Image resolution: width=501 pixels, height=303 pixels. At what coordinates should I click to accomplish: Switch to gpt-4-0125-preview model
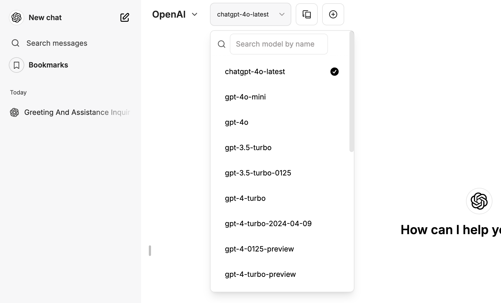pos(259,249)
